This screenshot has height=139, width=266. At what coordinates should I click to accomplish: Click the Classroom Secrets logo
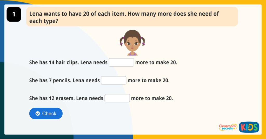(228, 127)
